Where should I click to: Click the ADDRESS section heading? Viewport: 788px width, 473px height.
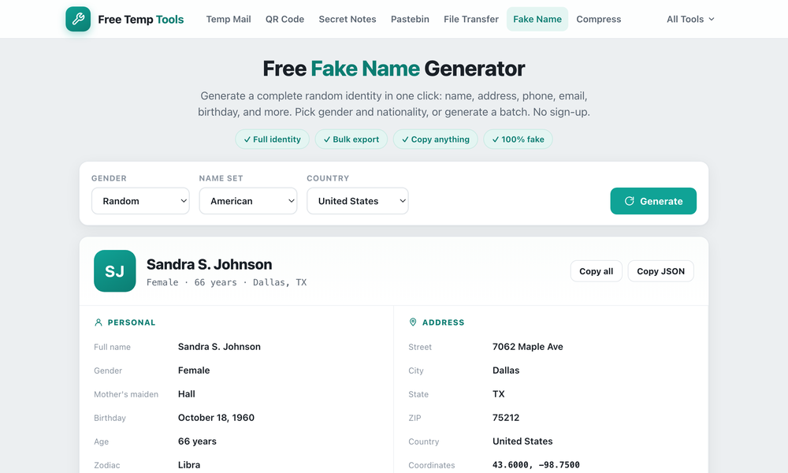443,322
